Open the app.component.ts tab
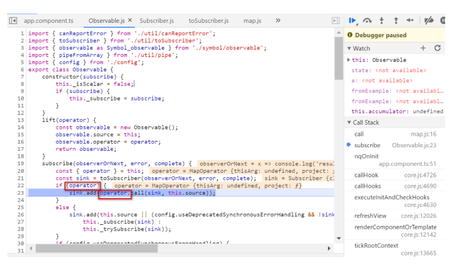451x279 pixels. coord(49,20)
